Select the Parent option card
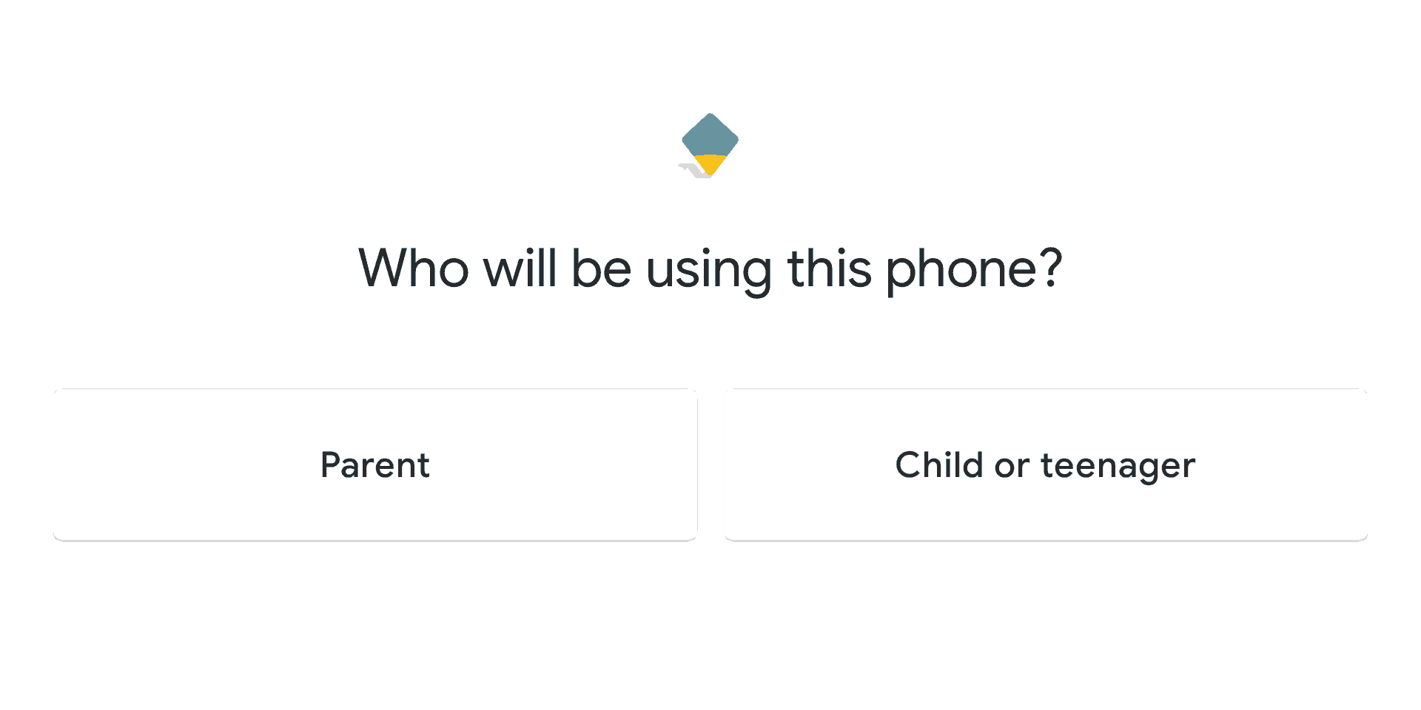The width and height of the screenshot is (1421, 710). [x=375, y=464]
